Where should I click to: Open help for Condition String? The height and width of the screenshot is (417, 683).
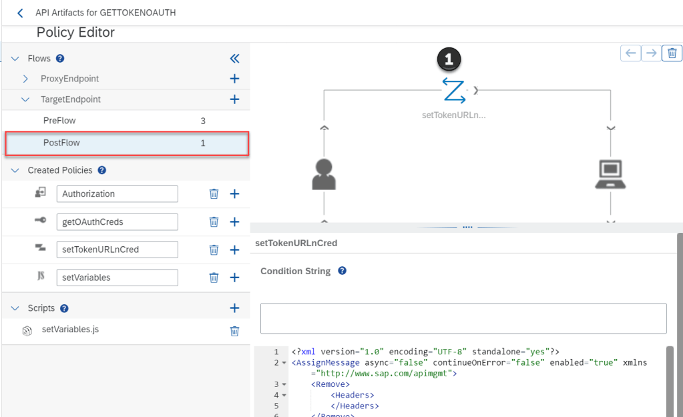point(342,271)
